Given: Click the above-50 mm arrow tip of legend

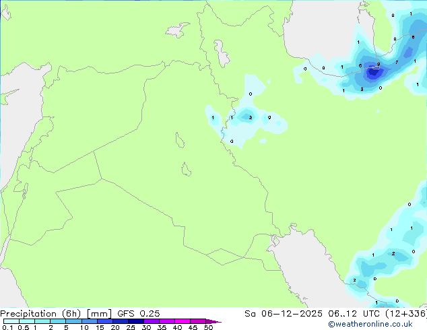Looking at the screenshot, I should pyautogui.click(x=213, y=321).
